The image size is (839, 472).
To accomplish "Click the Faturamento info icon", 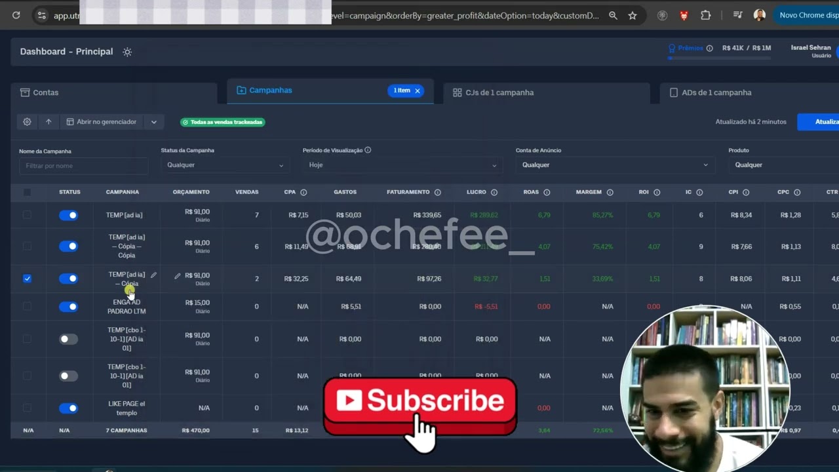I will point(438,192).
